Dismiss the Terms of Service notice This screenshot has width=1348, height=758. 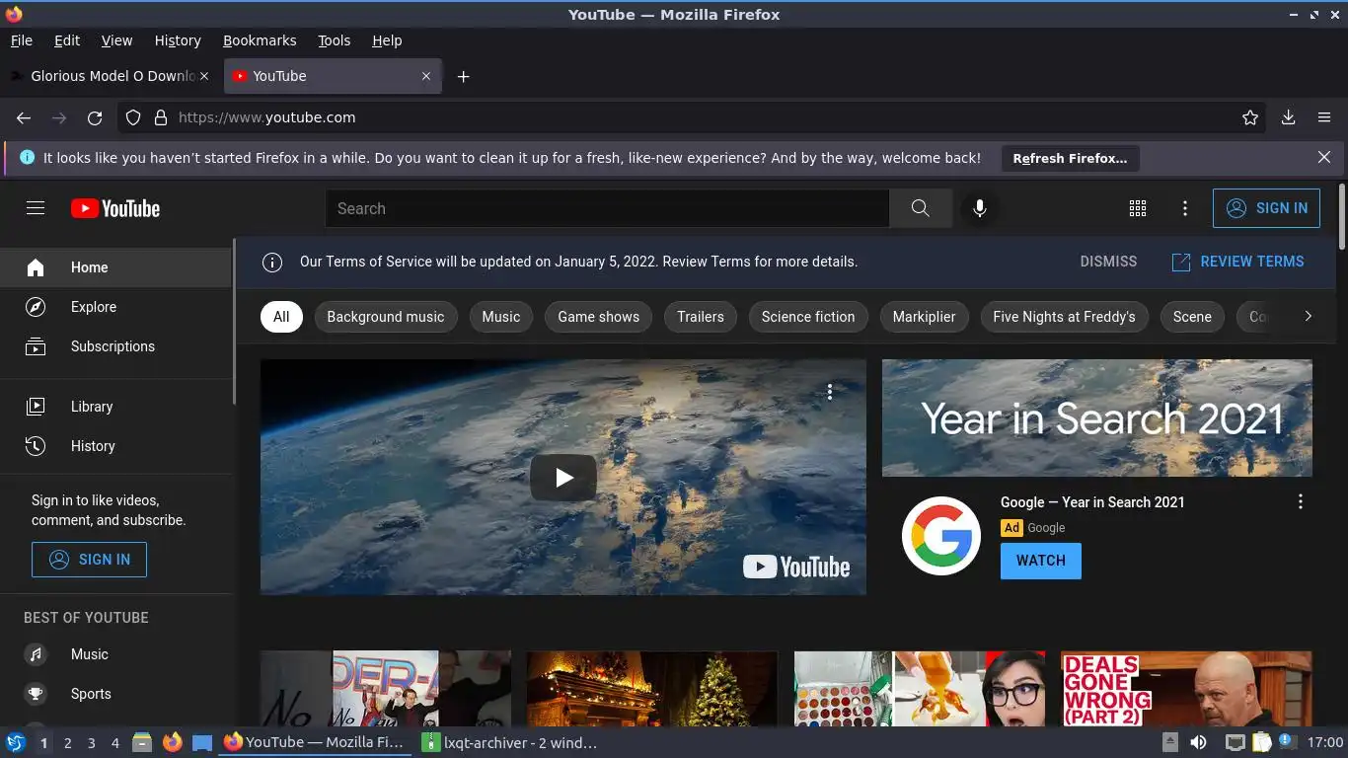click(1108, 262)
